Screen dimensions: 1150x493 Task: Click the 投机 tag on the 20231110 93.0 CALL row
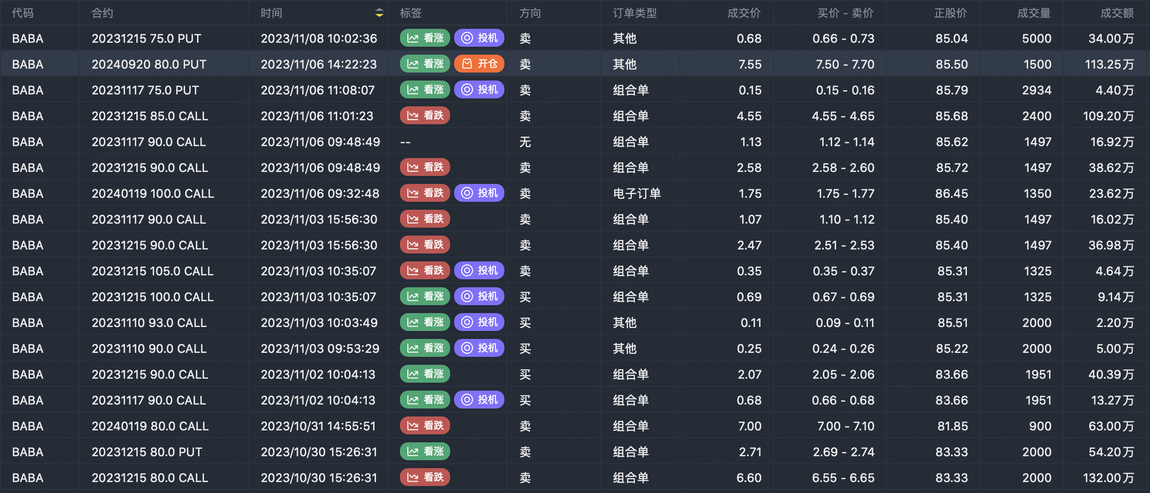tap(479, 322)
